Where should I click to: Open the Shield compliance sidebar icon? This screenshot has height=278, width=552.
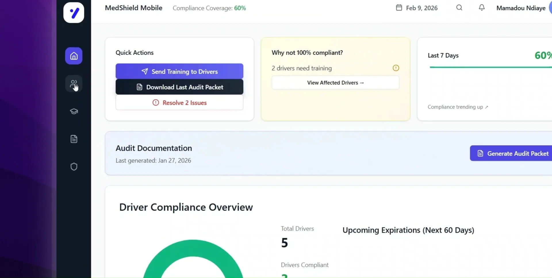(74, 167)
